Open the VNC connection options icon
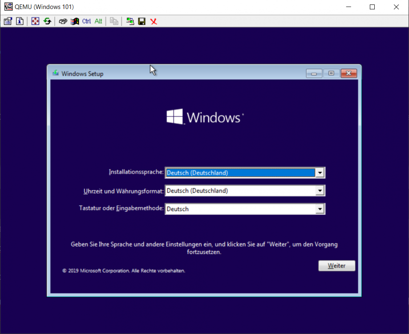The width and height of the screenshot is (409, 334). point(8,21)
